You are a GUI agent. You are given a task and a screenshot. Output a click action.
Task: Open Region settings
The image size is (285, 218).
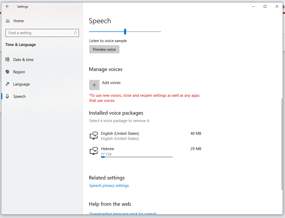42,72
